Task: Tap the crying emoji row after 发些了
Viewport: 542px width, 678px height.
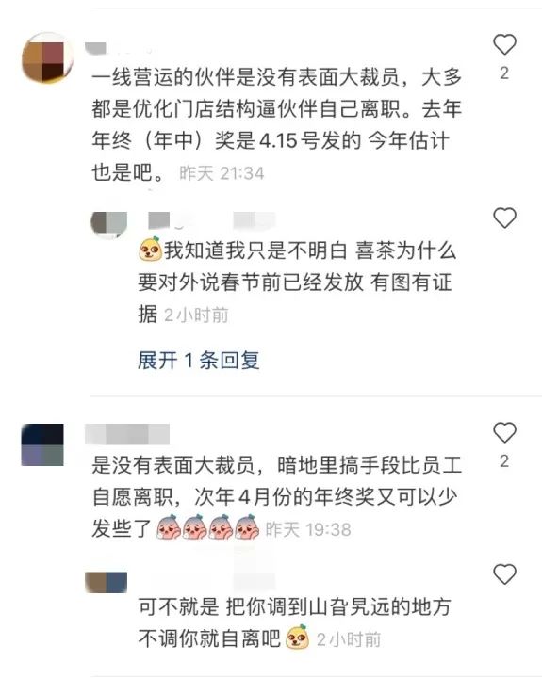Action: click(207, 527)
